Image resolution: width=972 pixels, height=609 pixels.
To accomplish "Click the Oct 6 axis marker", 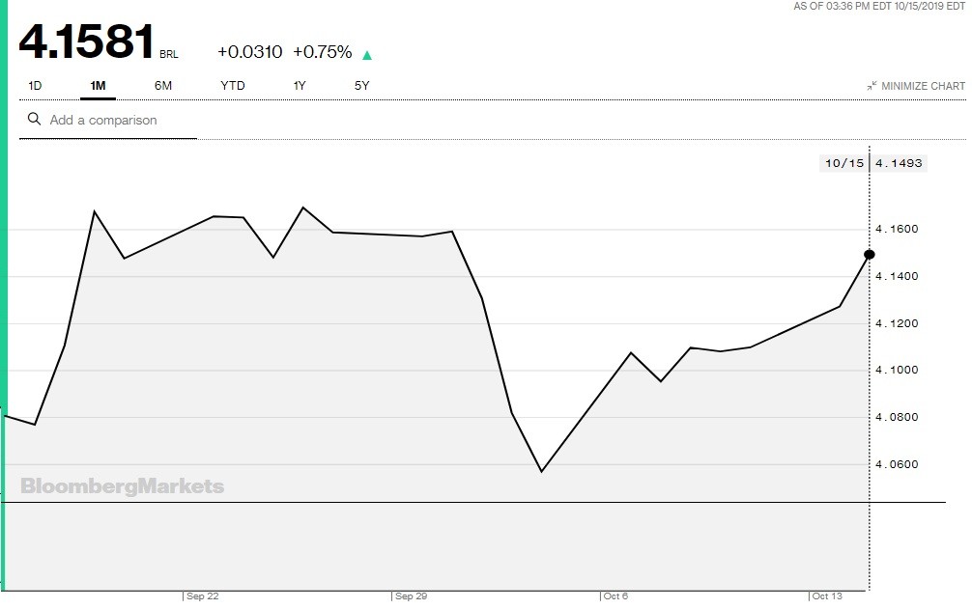I will [616, 596].
